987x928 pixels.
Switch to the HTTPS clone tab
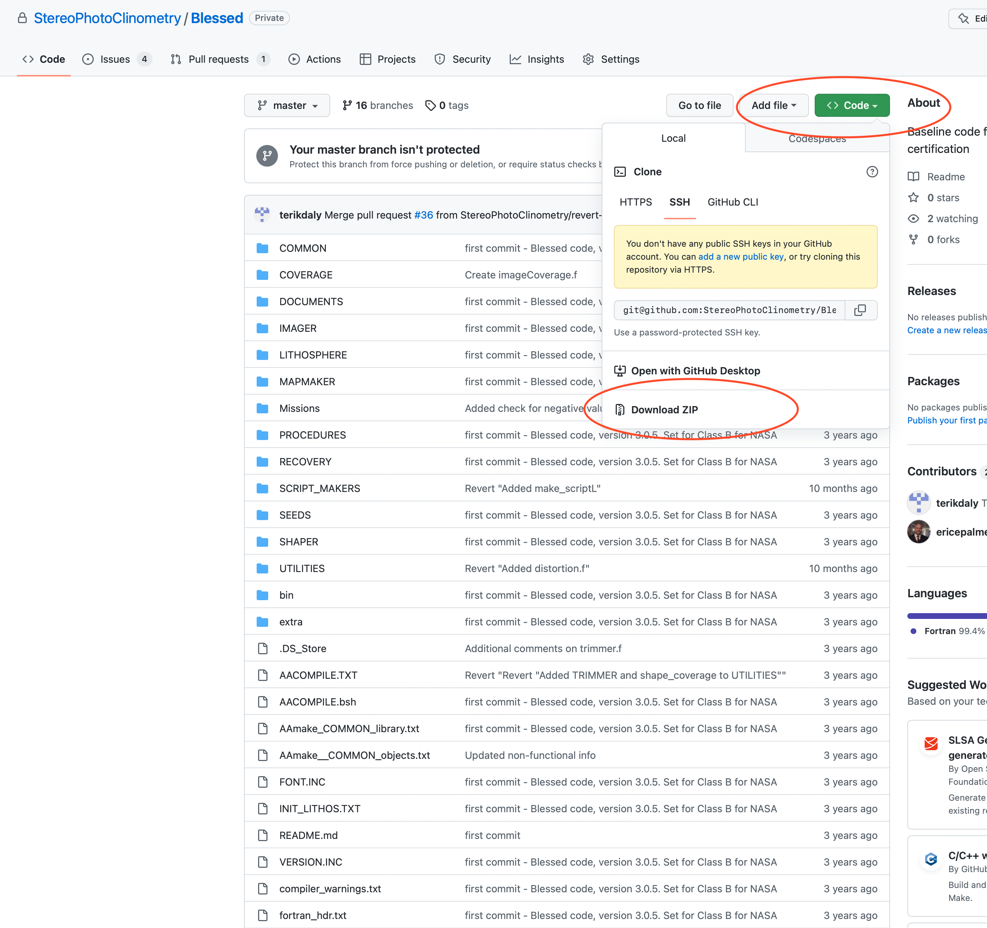pyautogui.click(x=636, y=202)
